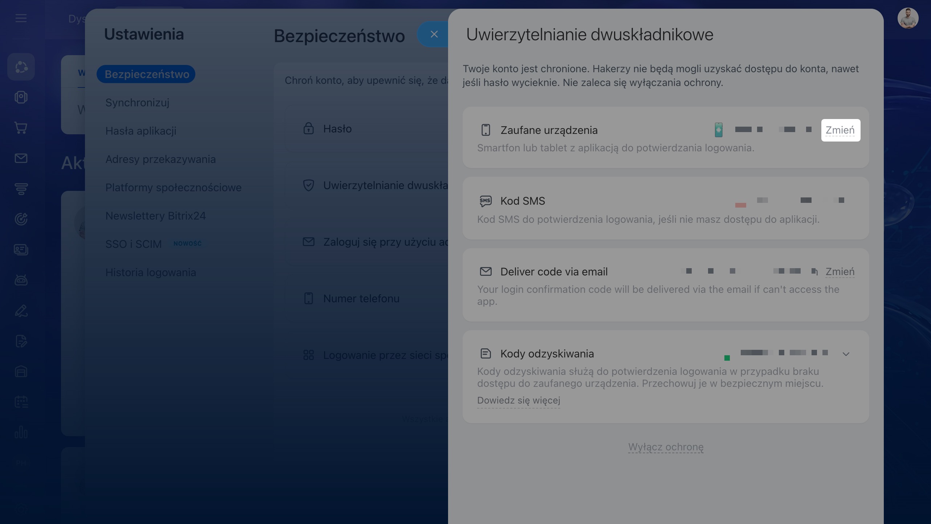This screenshot has height=524, width=931.
Task: Click the envelope icon beside Zaloguj się
Action: click(308, 242)
